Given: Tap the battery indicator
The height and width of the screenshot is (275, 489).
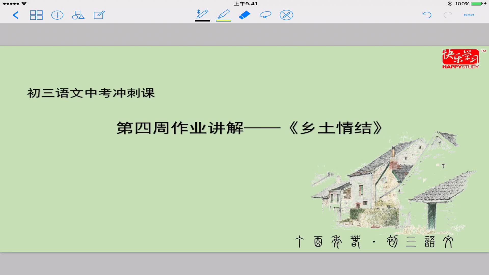Looking at the screenshot, I should [x=476, y=3].
